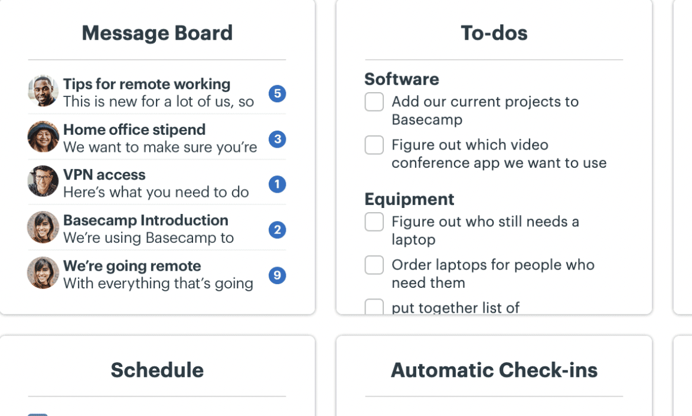Check Order laptops for people who need them

(x=374, y=265)
